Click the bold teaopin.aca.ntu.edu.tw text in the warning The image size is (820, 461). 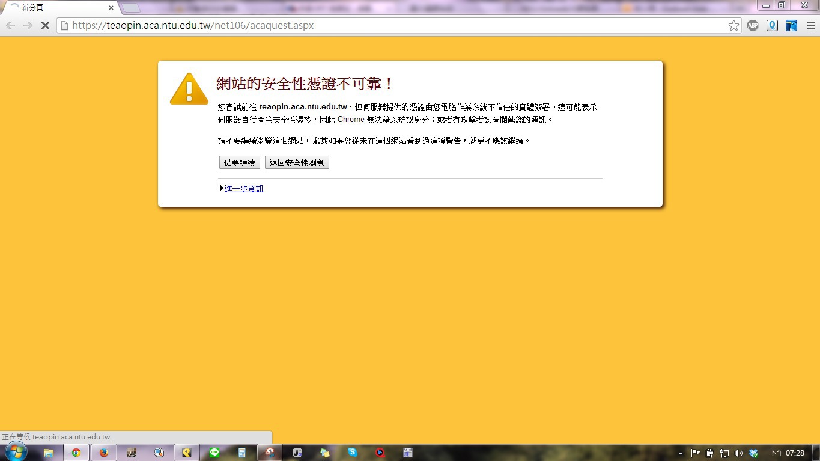[x=303, y=107]
